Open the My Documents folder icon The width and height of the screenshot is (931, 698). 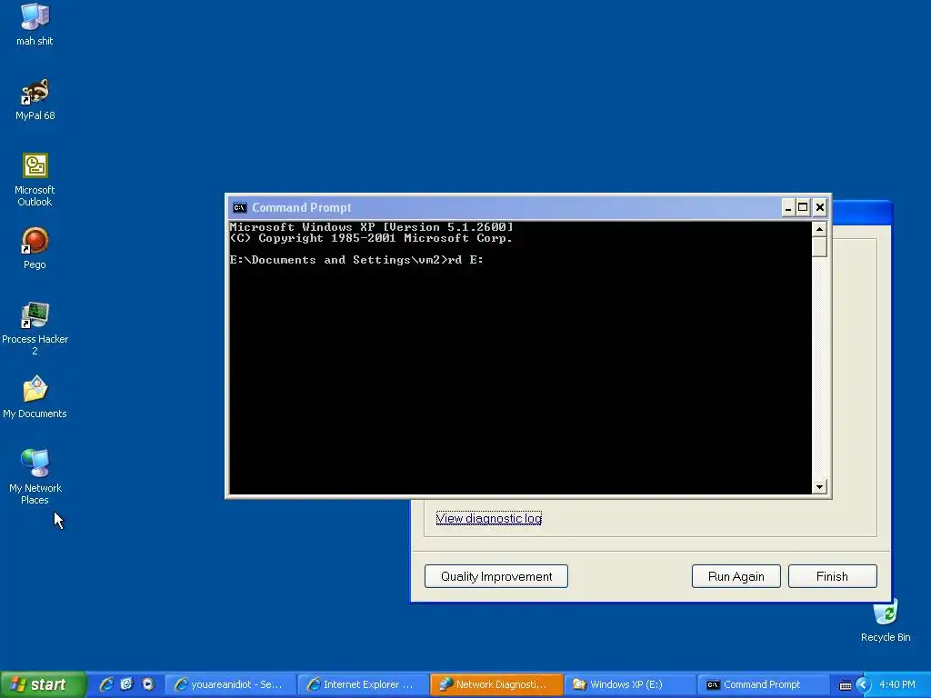point(35,397)
